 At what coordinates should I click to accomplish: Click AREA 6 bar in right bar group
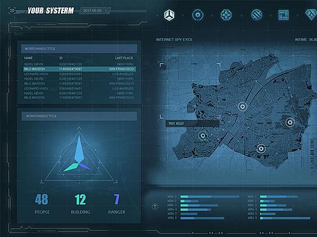(285, 218)
